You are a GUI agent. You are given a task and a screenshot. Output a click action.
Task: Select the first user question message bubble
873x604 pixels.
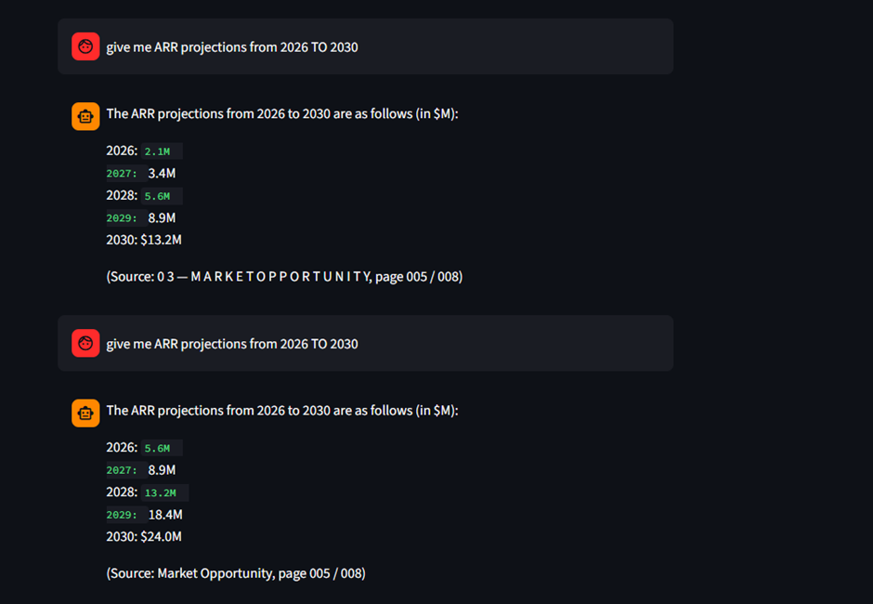click(x=365, y=46)
